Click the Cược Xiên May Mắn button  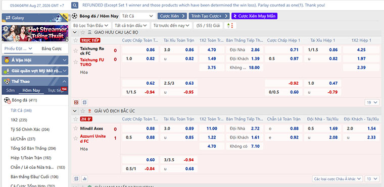coord(254,16)
